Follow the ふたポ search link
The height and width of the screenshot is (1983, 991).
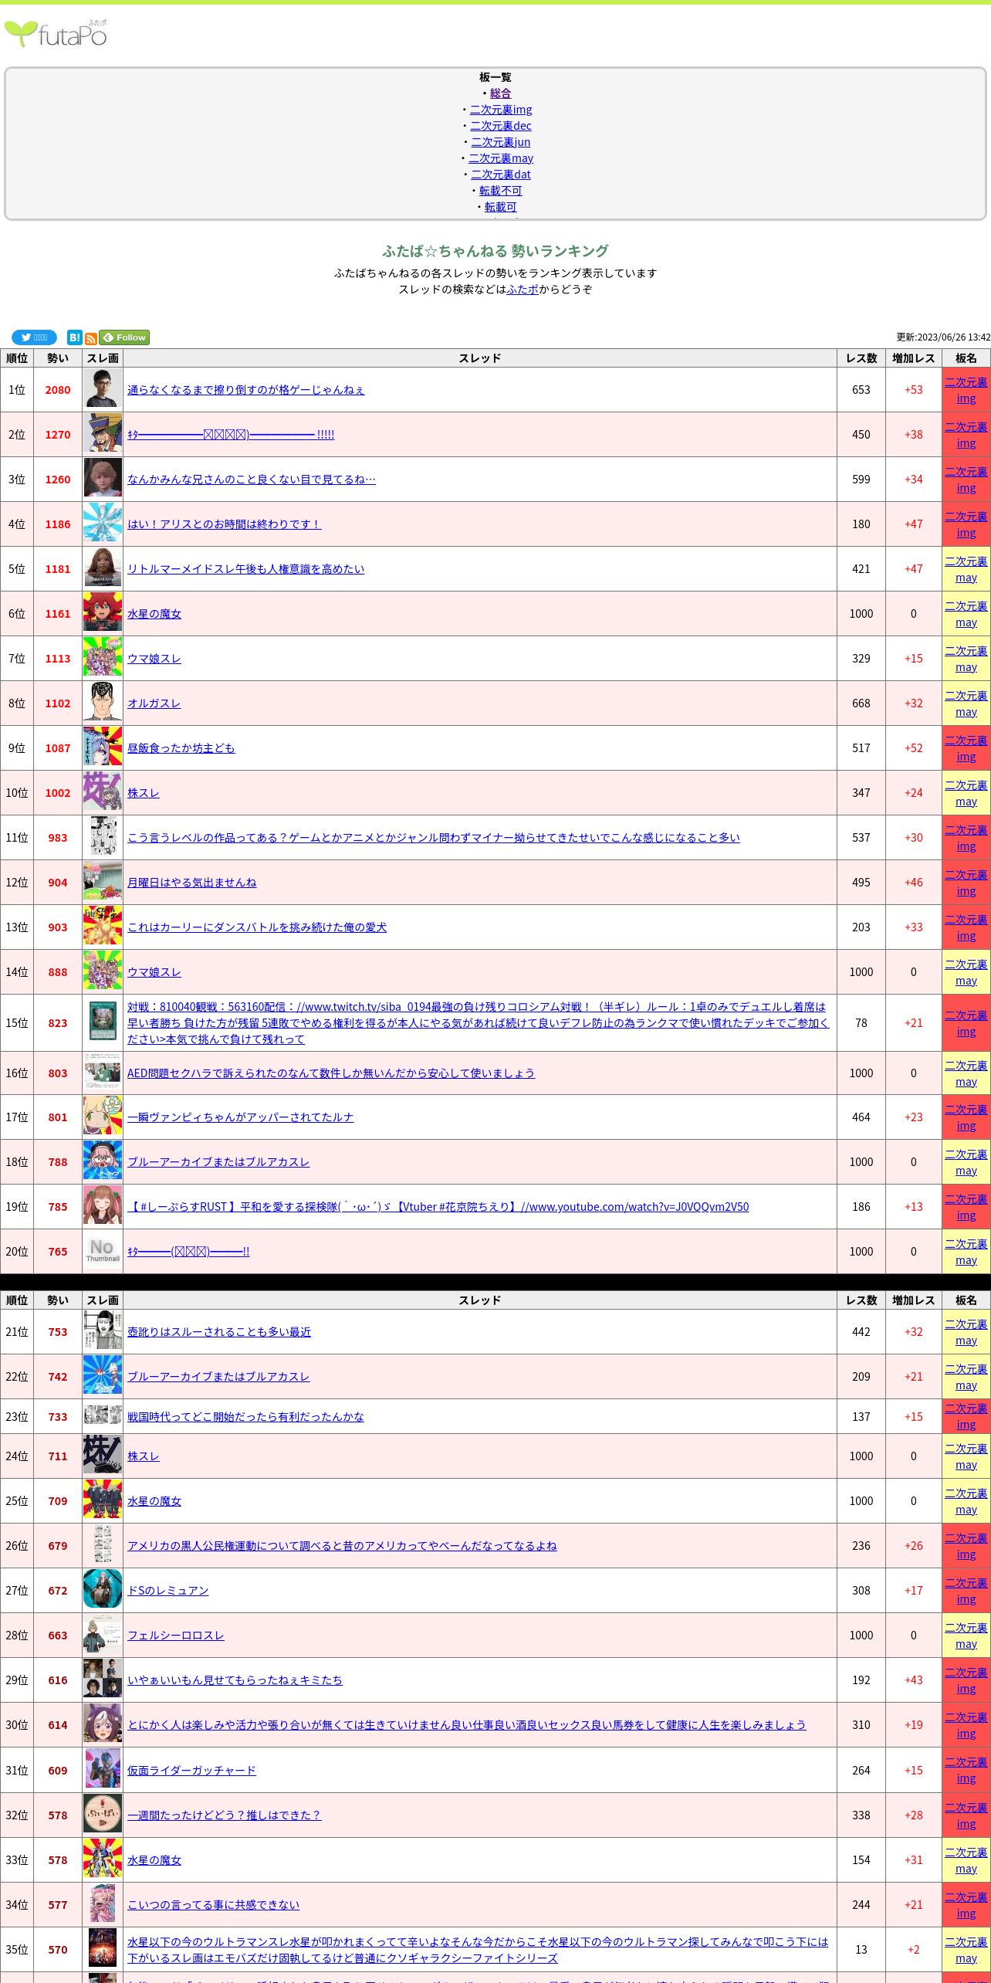point(523,290)
